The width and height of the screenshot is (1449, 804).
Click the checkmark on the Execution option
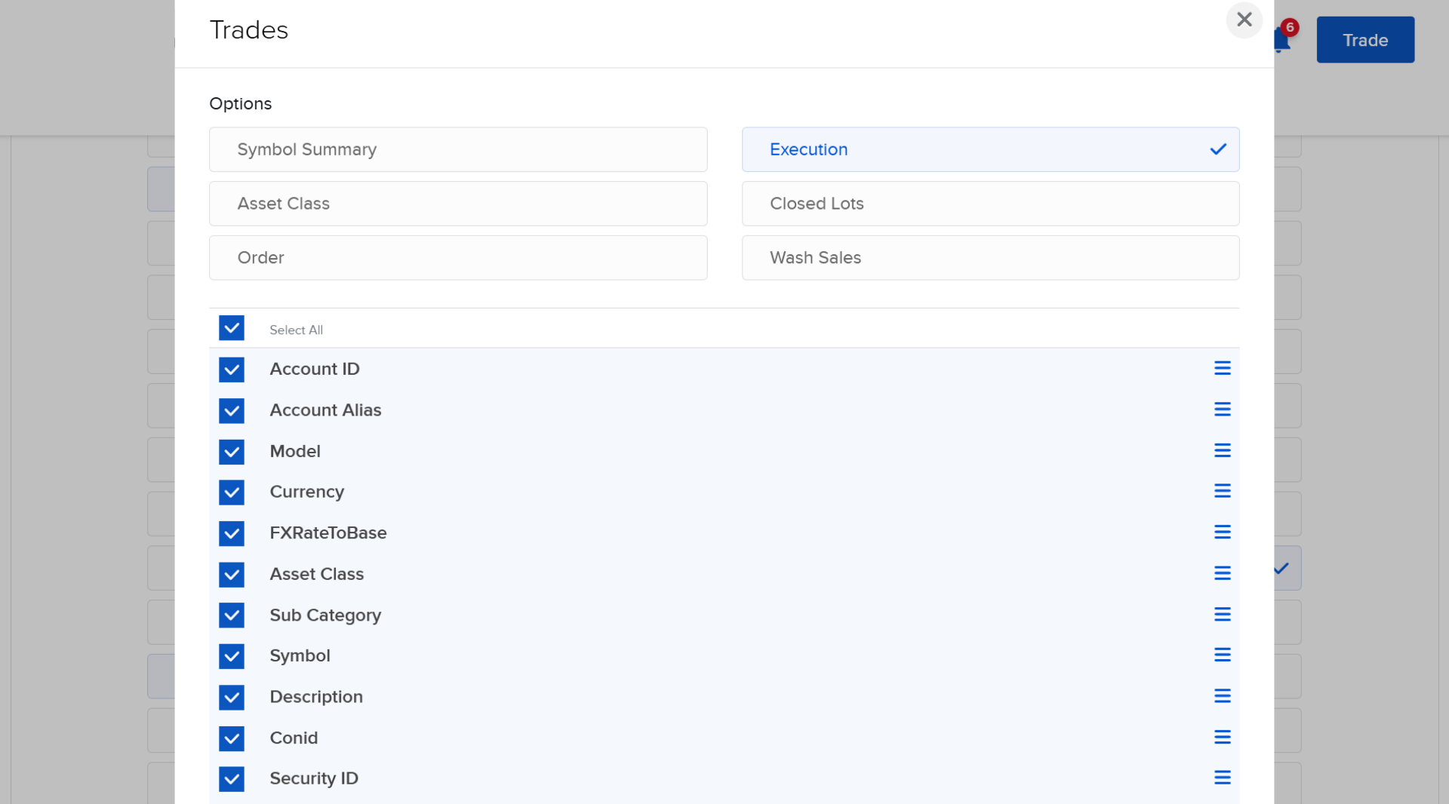[x=1218, y=149]
